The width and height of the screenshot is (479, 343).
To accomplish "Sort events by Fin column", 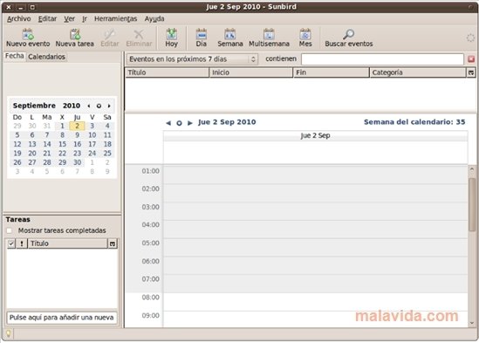I will pos(332,72).
